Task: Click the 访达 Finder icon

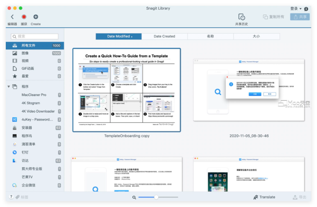Action: tap(14, 161)
